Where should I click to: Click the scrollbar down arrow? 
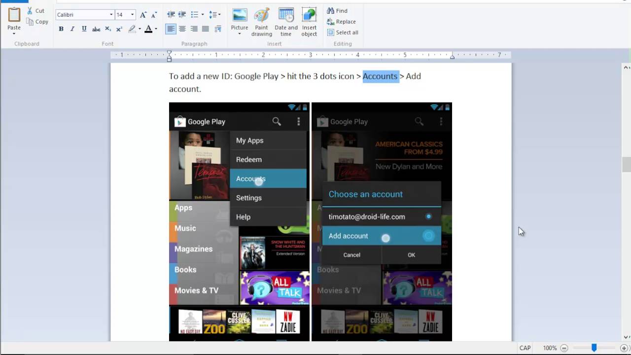627,337
